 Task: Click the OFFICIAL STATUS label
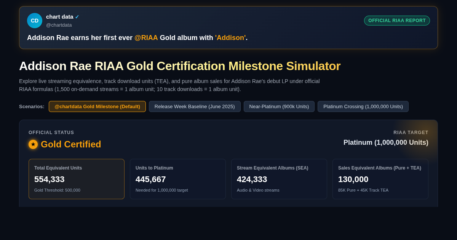51,133
